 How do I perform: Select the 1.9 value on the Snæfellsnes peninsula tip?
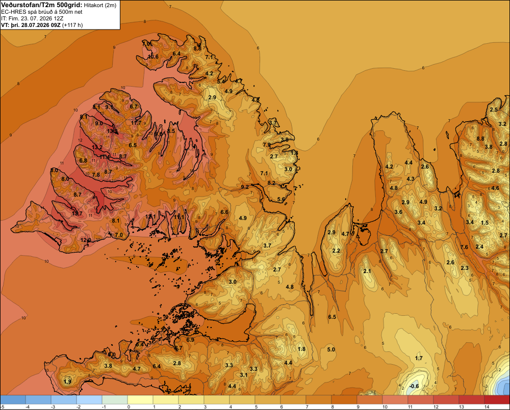(x=68, y=381)
